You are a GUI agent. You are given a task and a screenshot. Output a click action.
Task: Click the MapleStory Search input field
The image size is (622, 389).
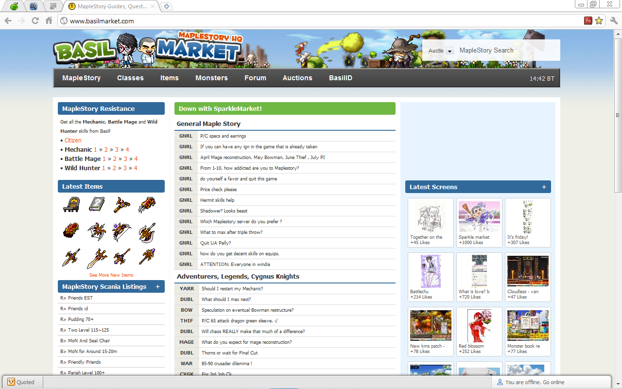point(505,51)
